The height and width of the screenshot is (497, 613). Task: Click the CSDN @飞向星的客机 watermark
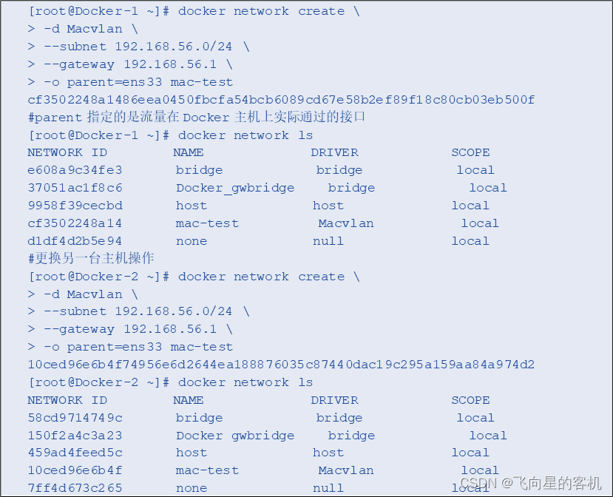530,483
